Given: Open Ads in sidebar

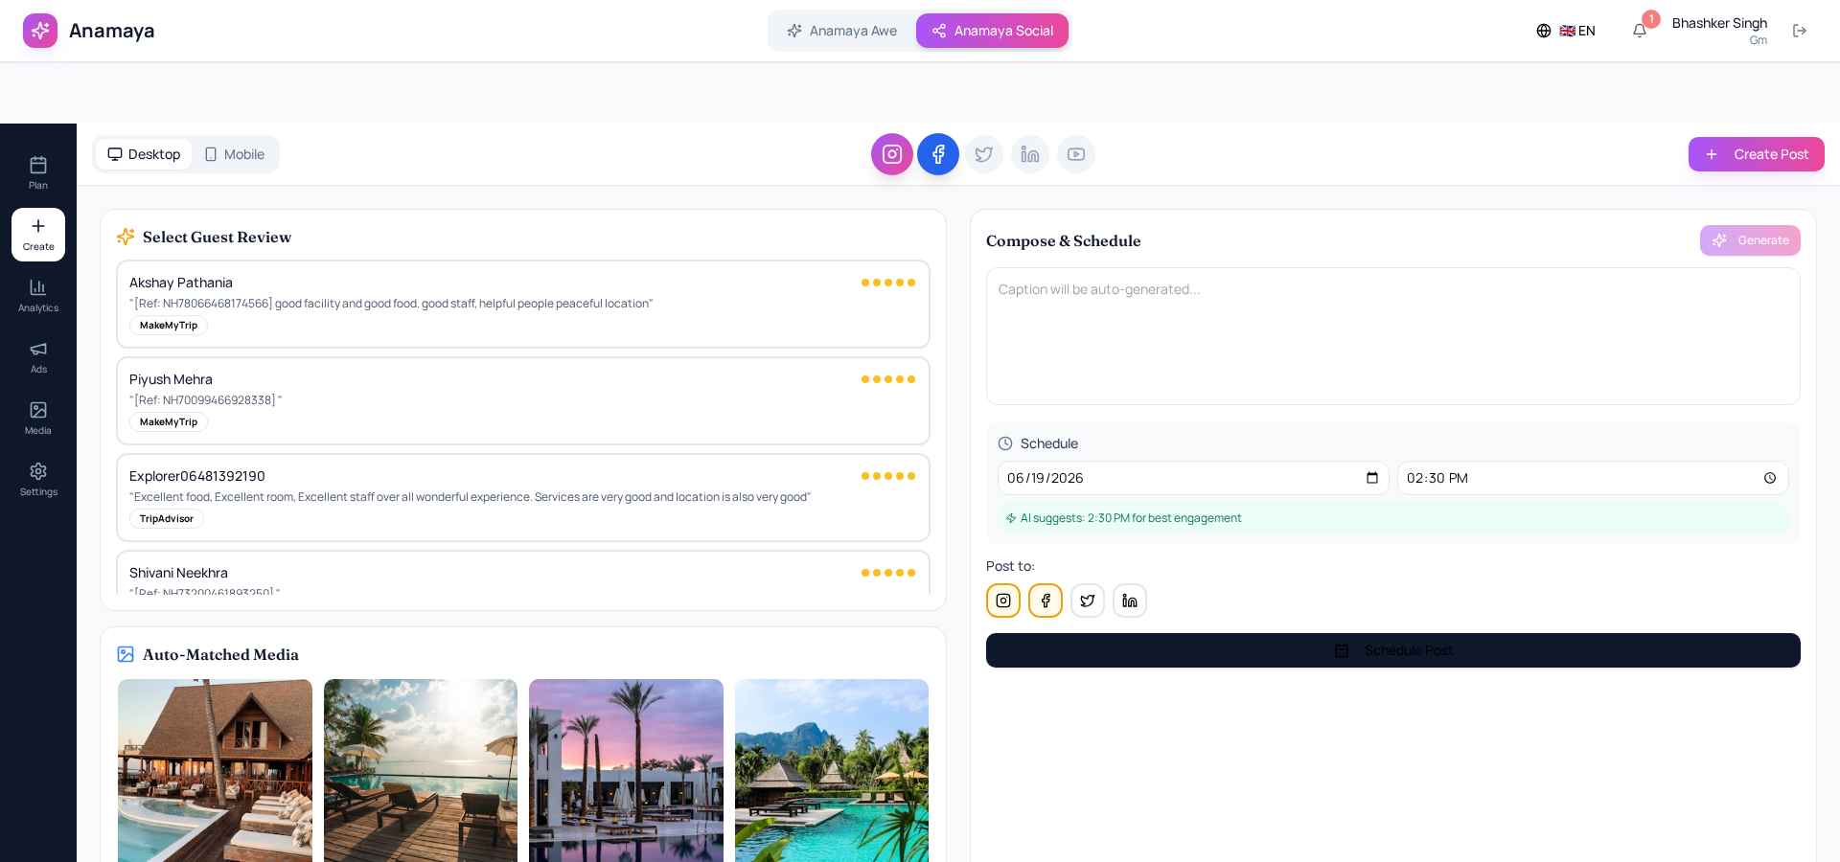Looking at the screenshot, I should (x=38, y=357).
